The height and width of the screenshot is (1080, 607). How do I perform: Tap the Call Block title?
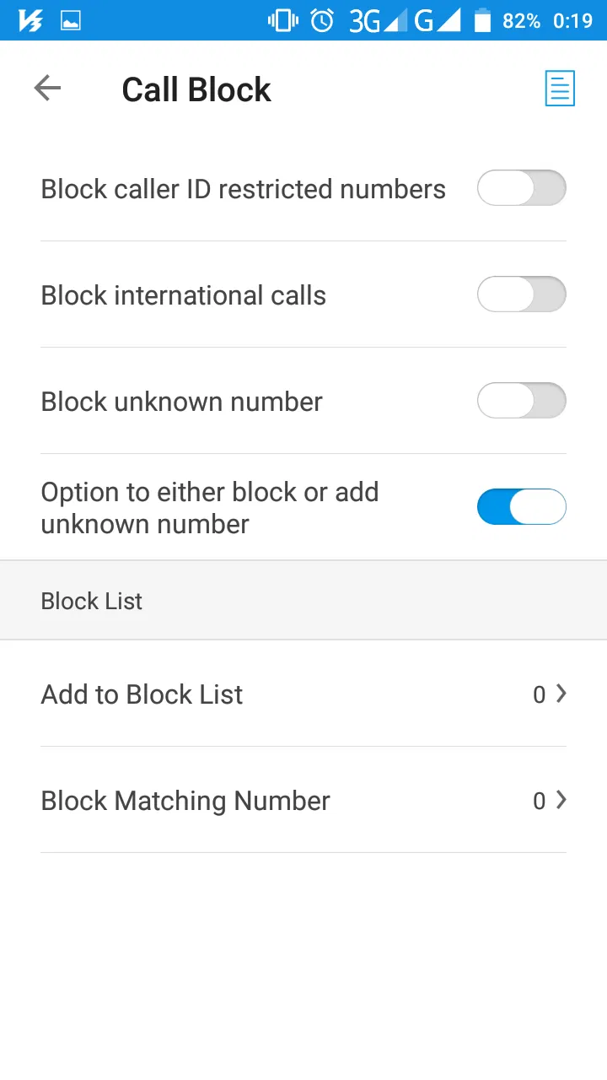click(196, 89)
